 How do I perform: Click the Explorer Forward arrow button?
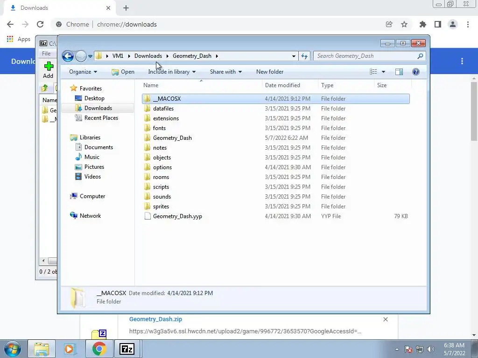[x=81, y=56]
